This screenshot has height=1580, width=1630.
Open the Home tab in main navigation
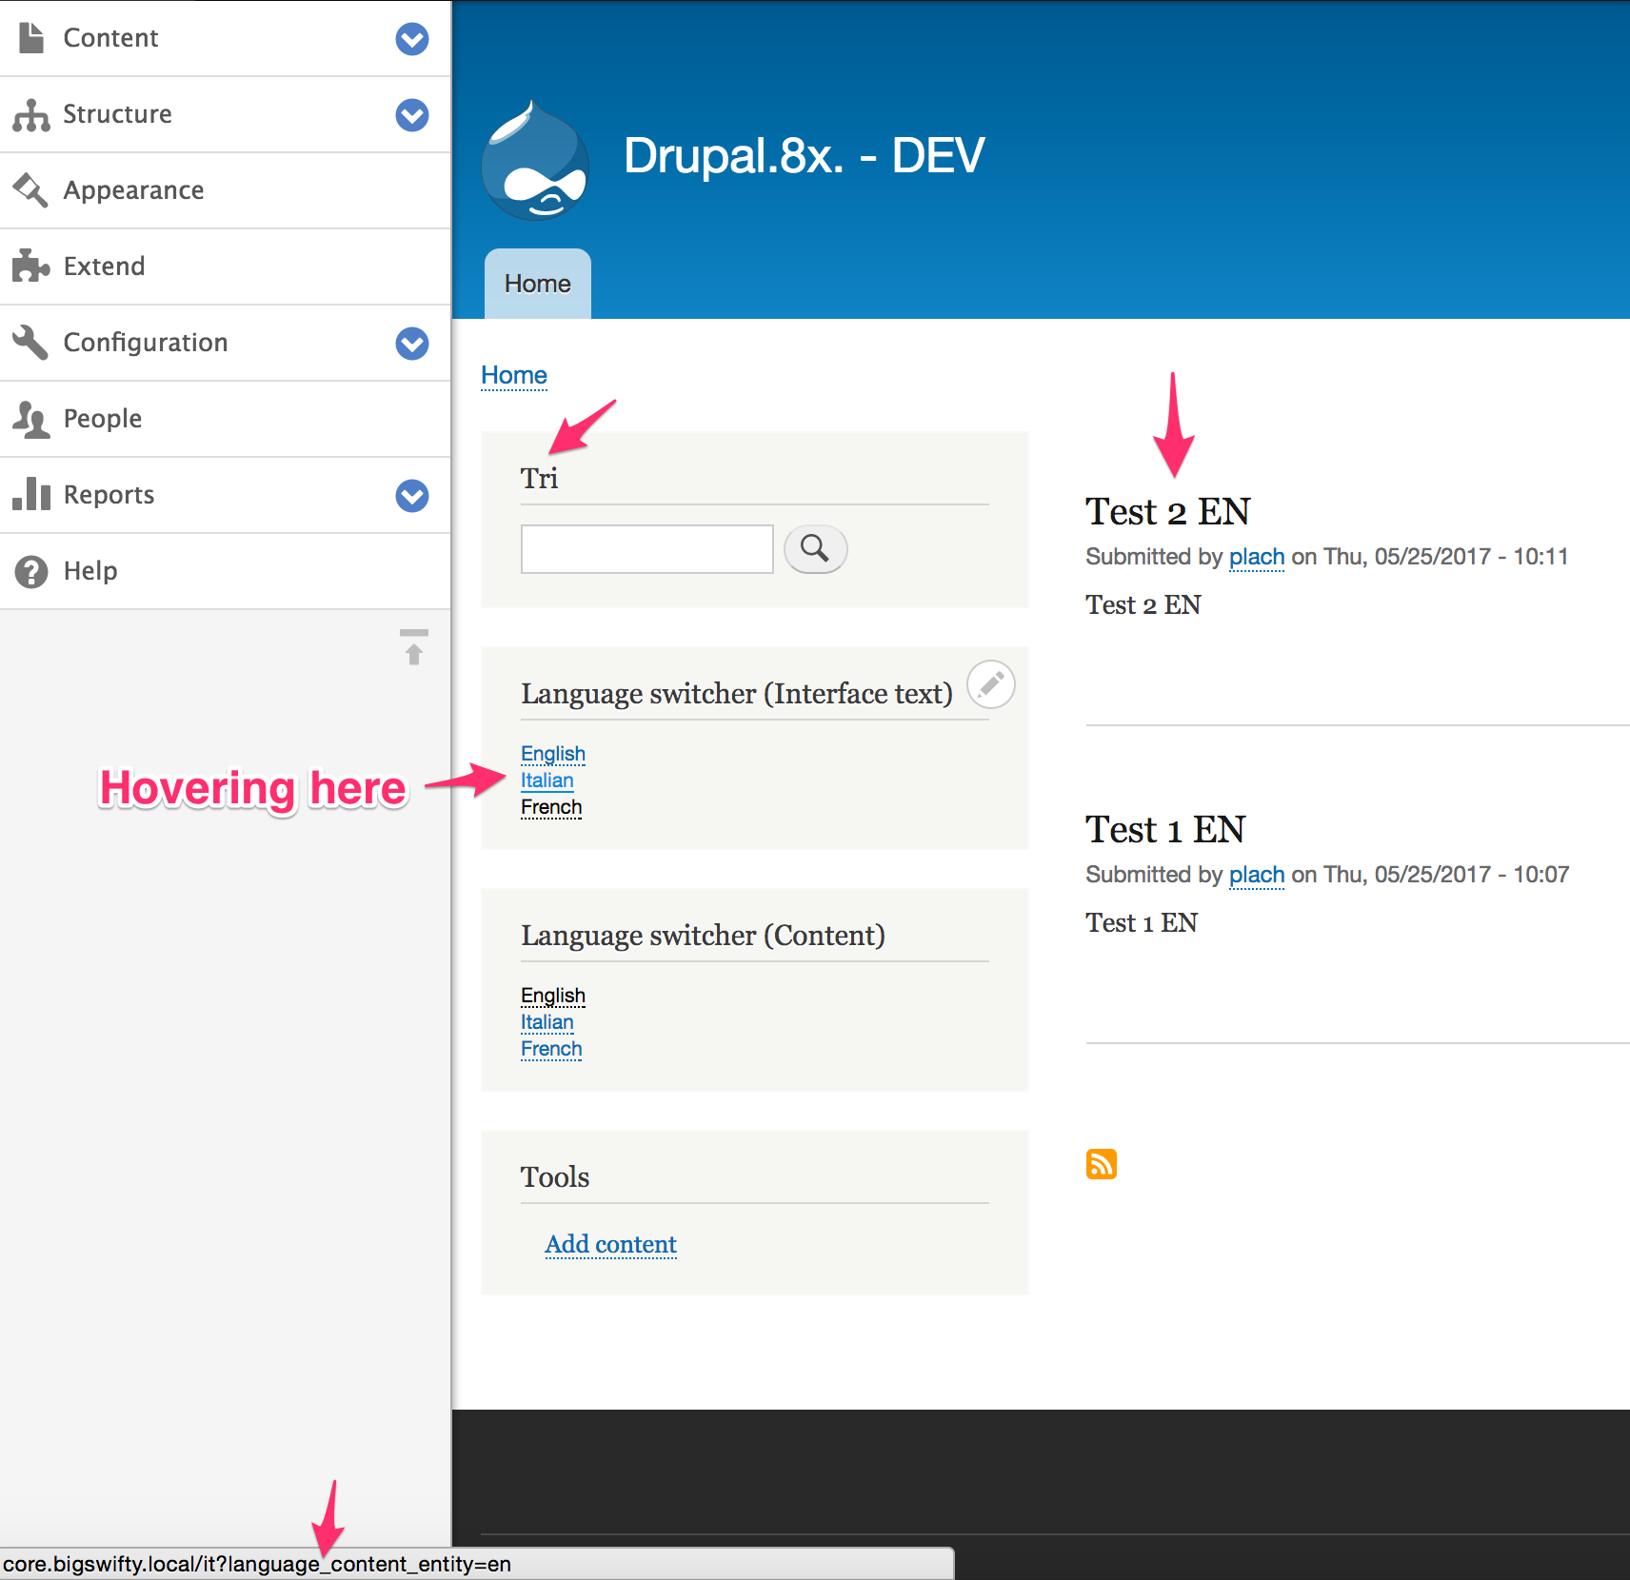point(537,284)
